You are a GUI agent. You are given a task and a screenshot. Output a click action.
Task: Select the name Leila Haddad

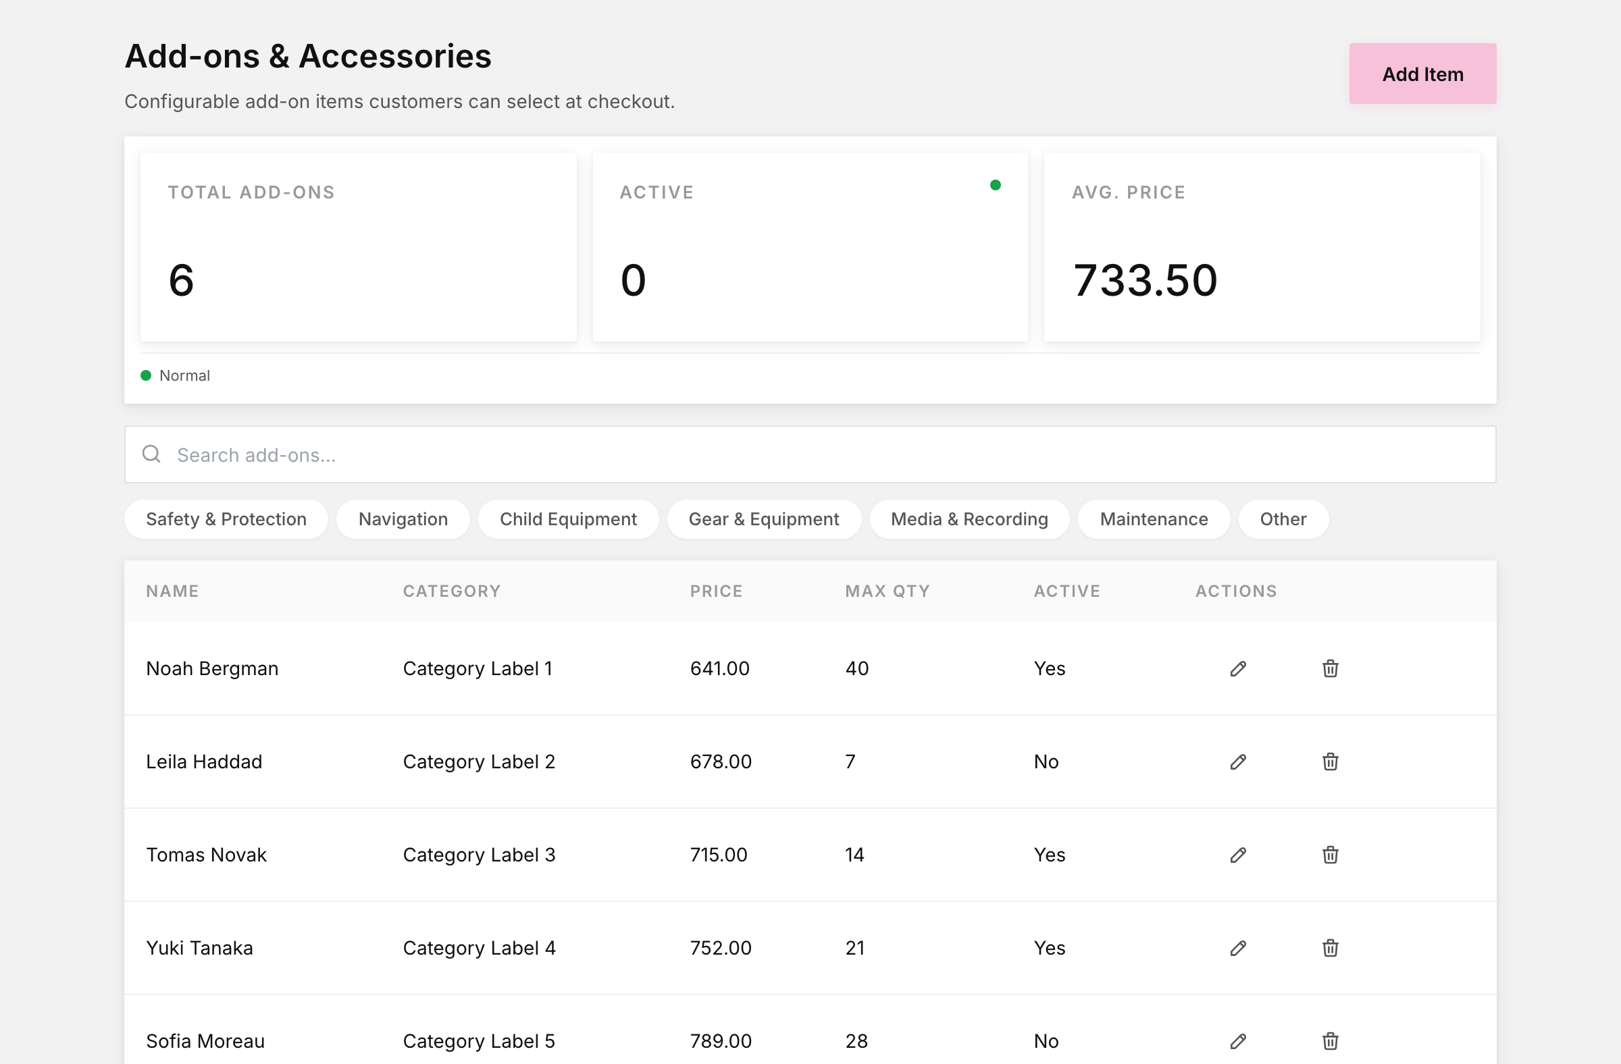[x=204, y=762]
